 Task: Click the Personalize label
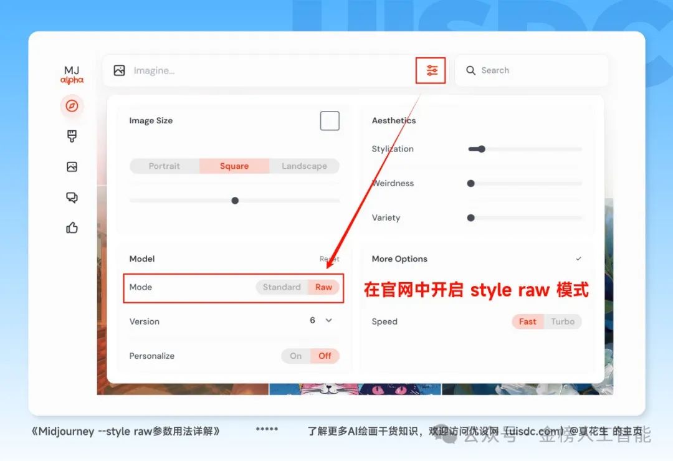[x=152, y=356]
